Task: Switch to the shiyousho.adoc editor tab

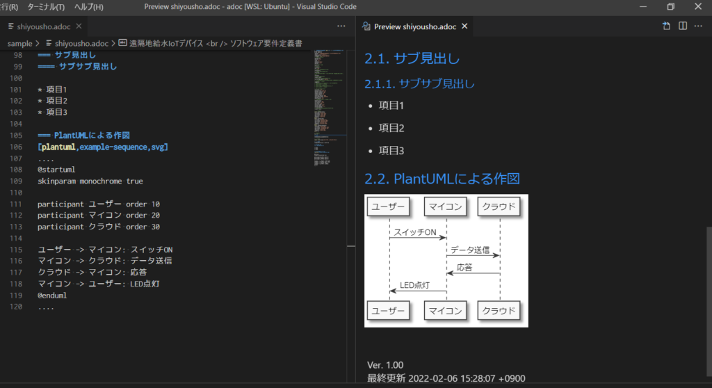Action: pyautogui.click(x=43, y=26)
